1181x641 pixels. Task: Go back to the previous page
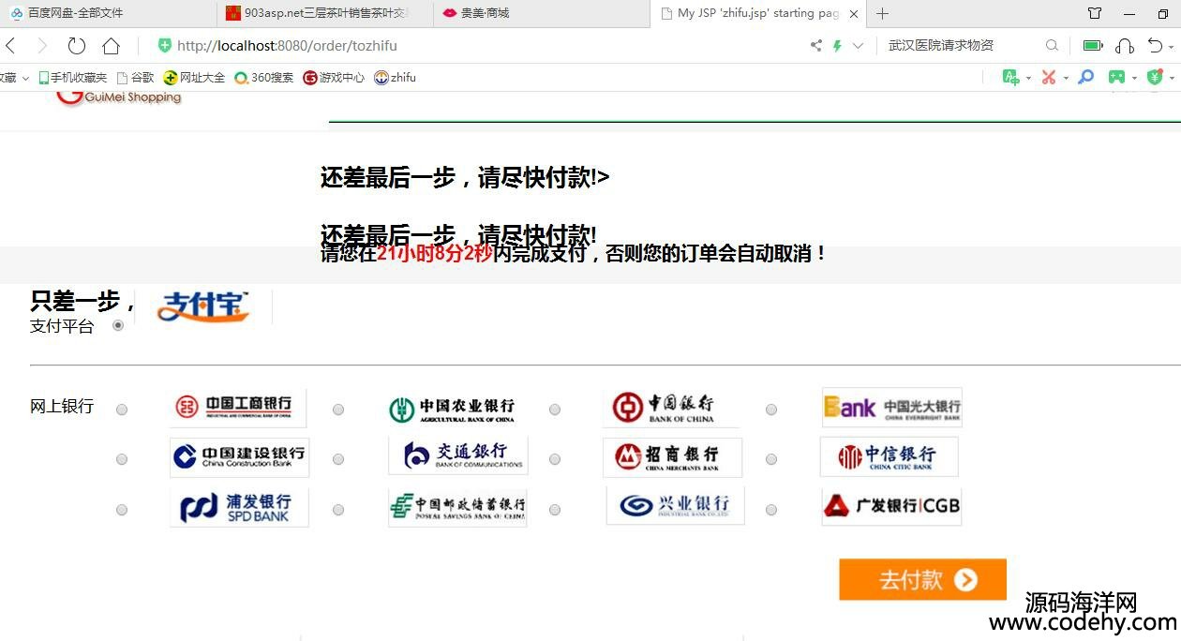point(9,45)
